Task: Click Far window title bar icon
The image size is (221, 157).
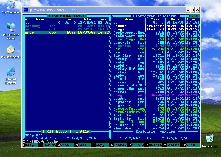Action: click(x=26, y=10)
